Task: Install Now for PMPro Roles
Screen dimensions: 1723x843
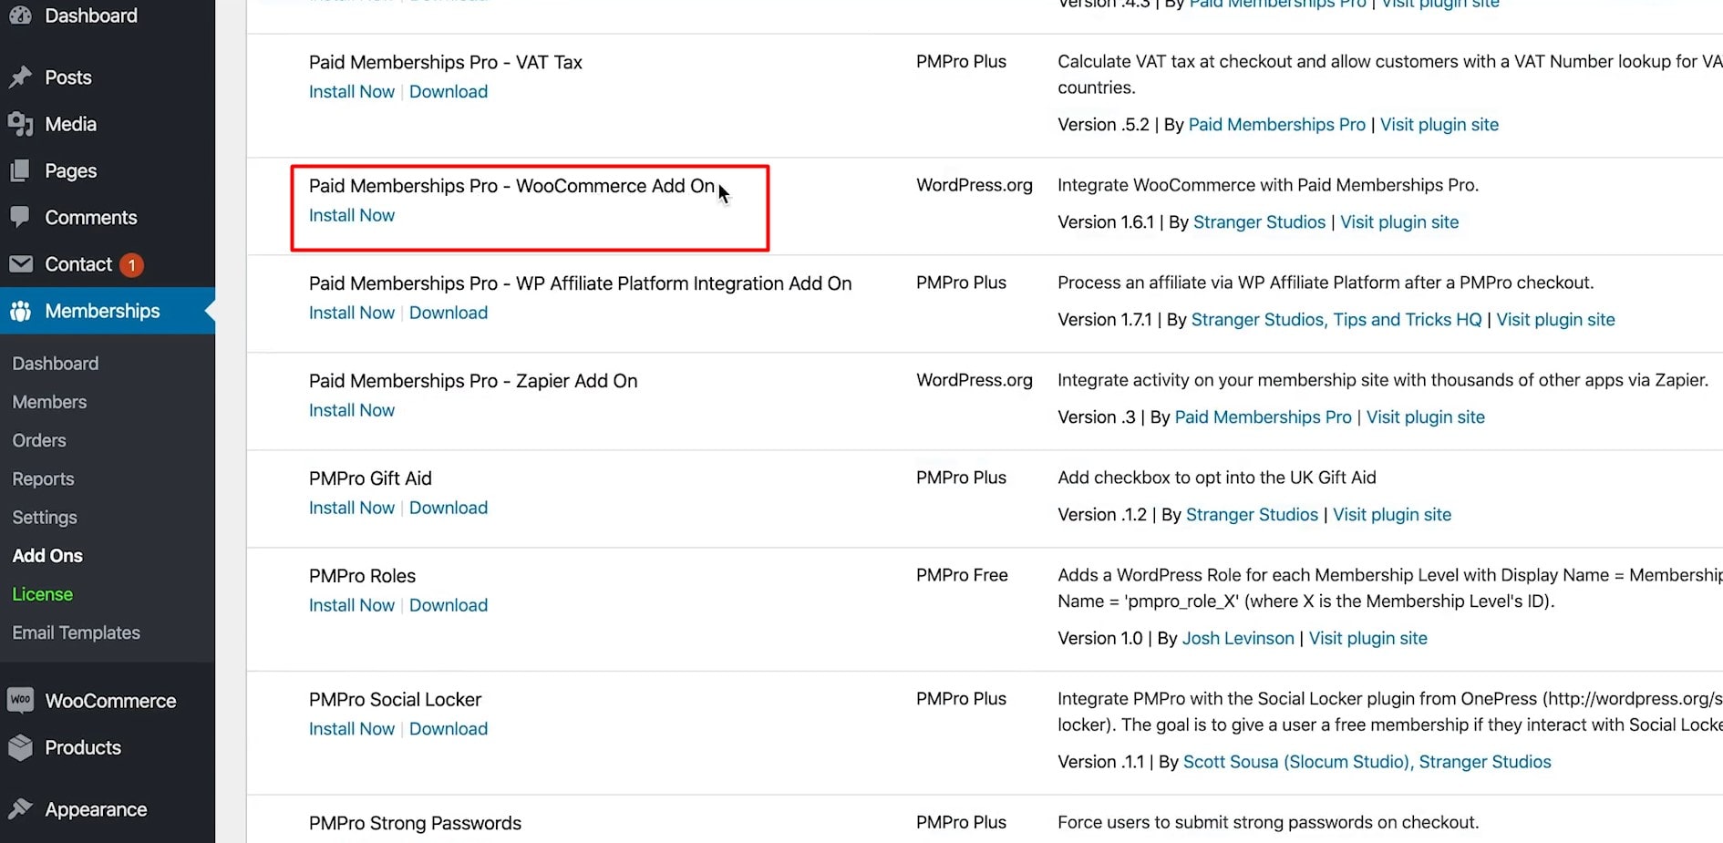Action: (x=352, y=606)
